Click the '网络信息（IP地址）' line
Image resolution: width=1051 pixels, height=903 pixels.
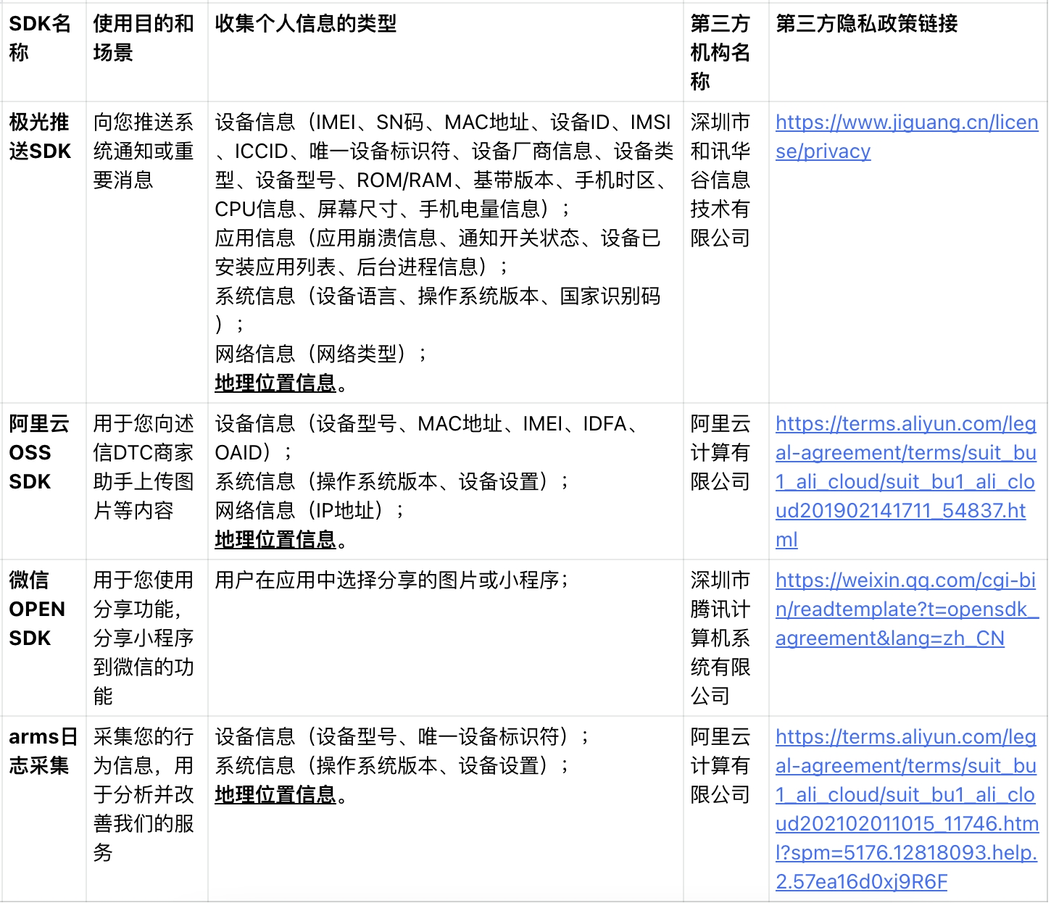pyautogui.click(x=310, y=510)
